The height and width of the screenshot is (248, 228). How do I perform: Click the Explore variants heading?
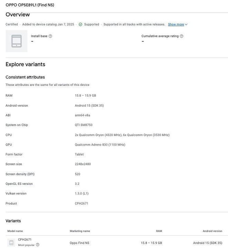pos(25,65)
